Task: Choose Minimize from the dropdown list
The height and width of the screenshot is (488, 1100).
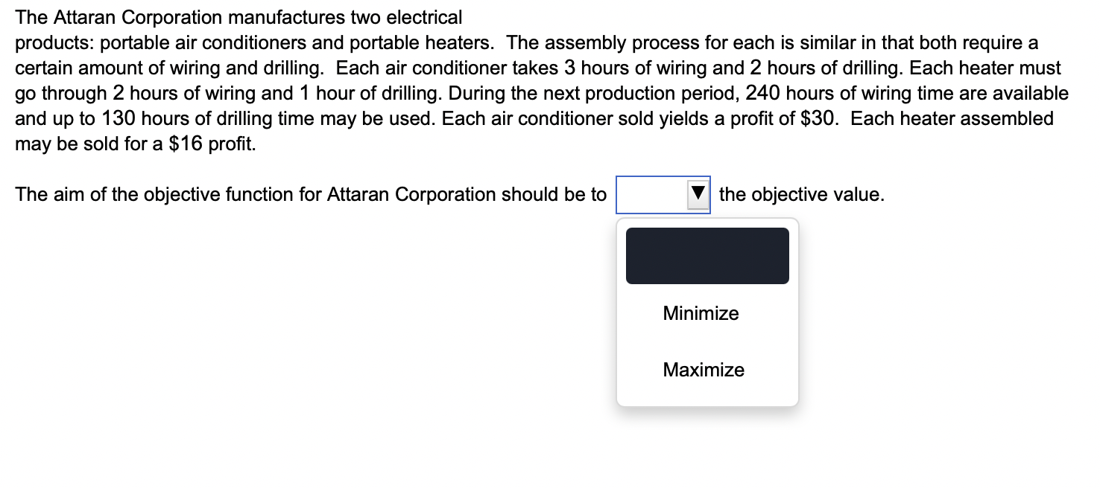Action: click(x=699, y=313)
